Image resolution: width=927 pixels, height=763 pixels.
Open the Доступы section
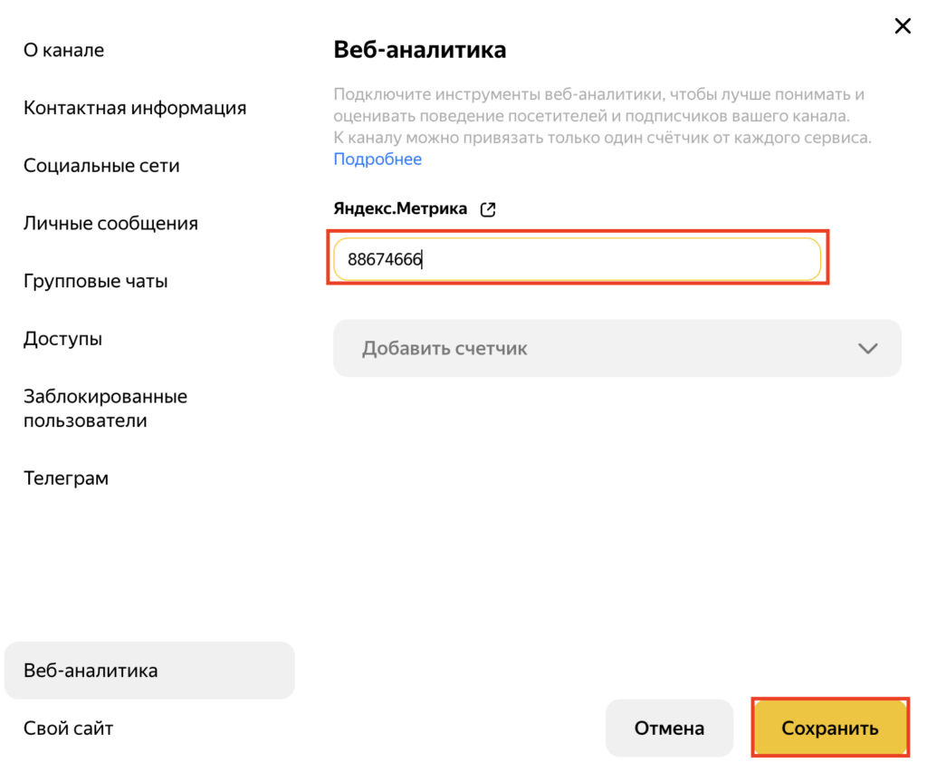[62, 339]
